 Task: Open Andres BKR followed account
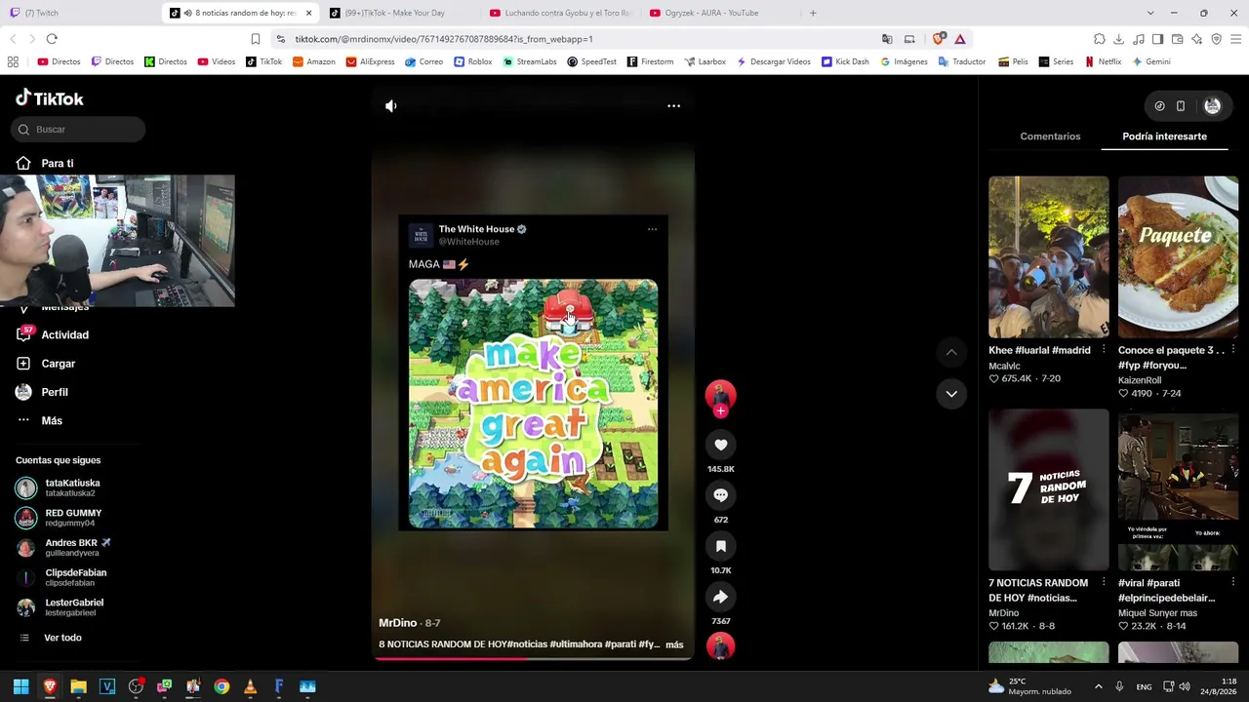point(64,548)
